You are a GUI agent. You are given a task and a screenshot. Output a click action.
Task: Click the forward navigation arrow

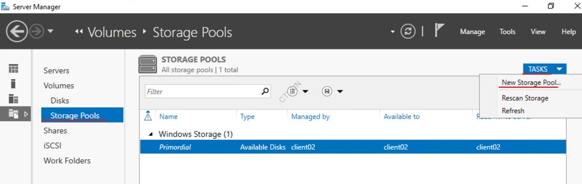36,32
